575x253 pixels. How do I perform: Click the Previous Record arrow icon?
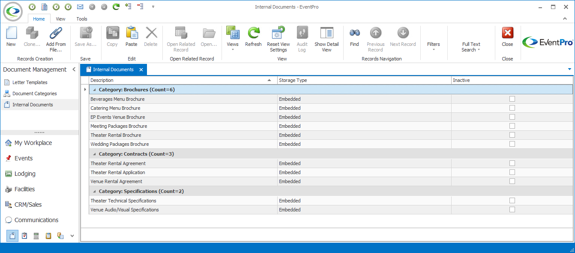tap(375, 33)
